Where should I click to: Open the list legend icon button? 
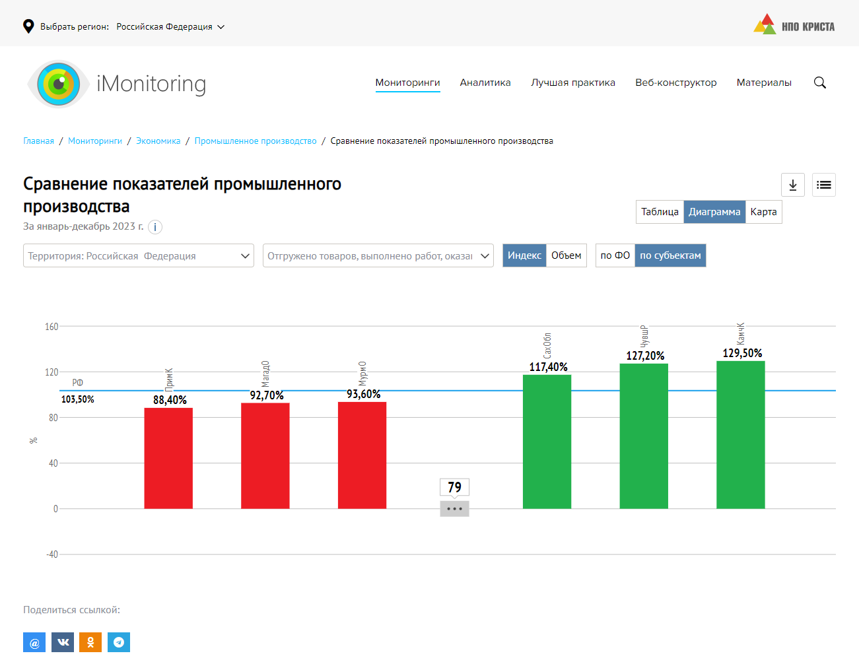coord(823,185)
